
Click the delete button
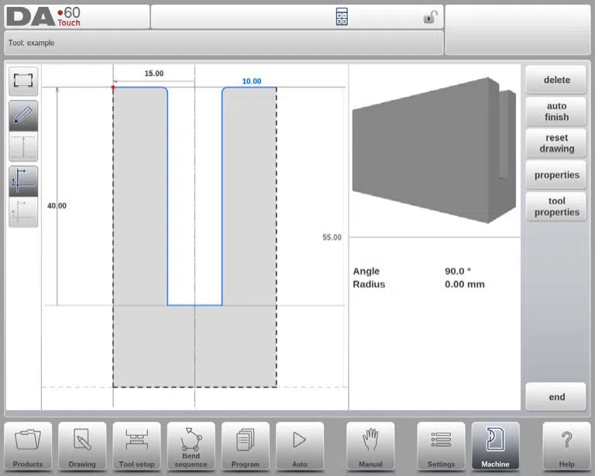(x=556, y=80)
